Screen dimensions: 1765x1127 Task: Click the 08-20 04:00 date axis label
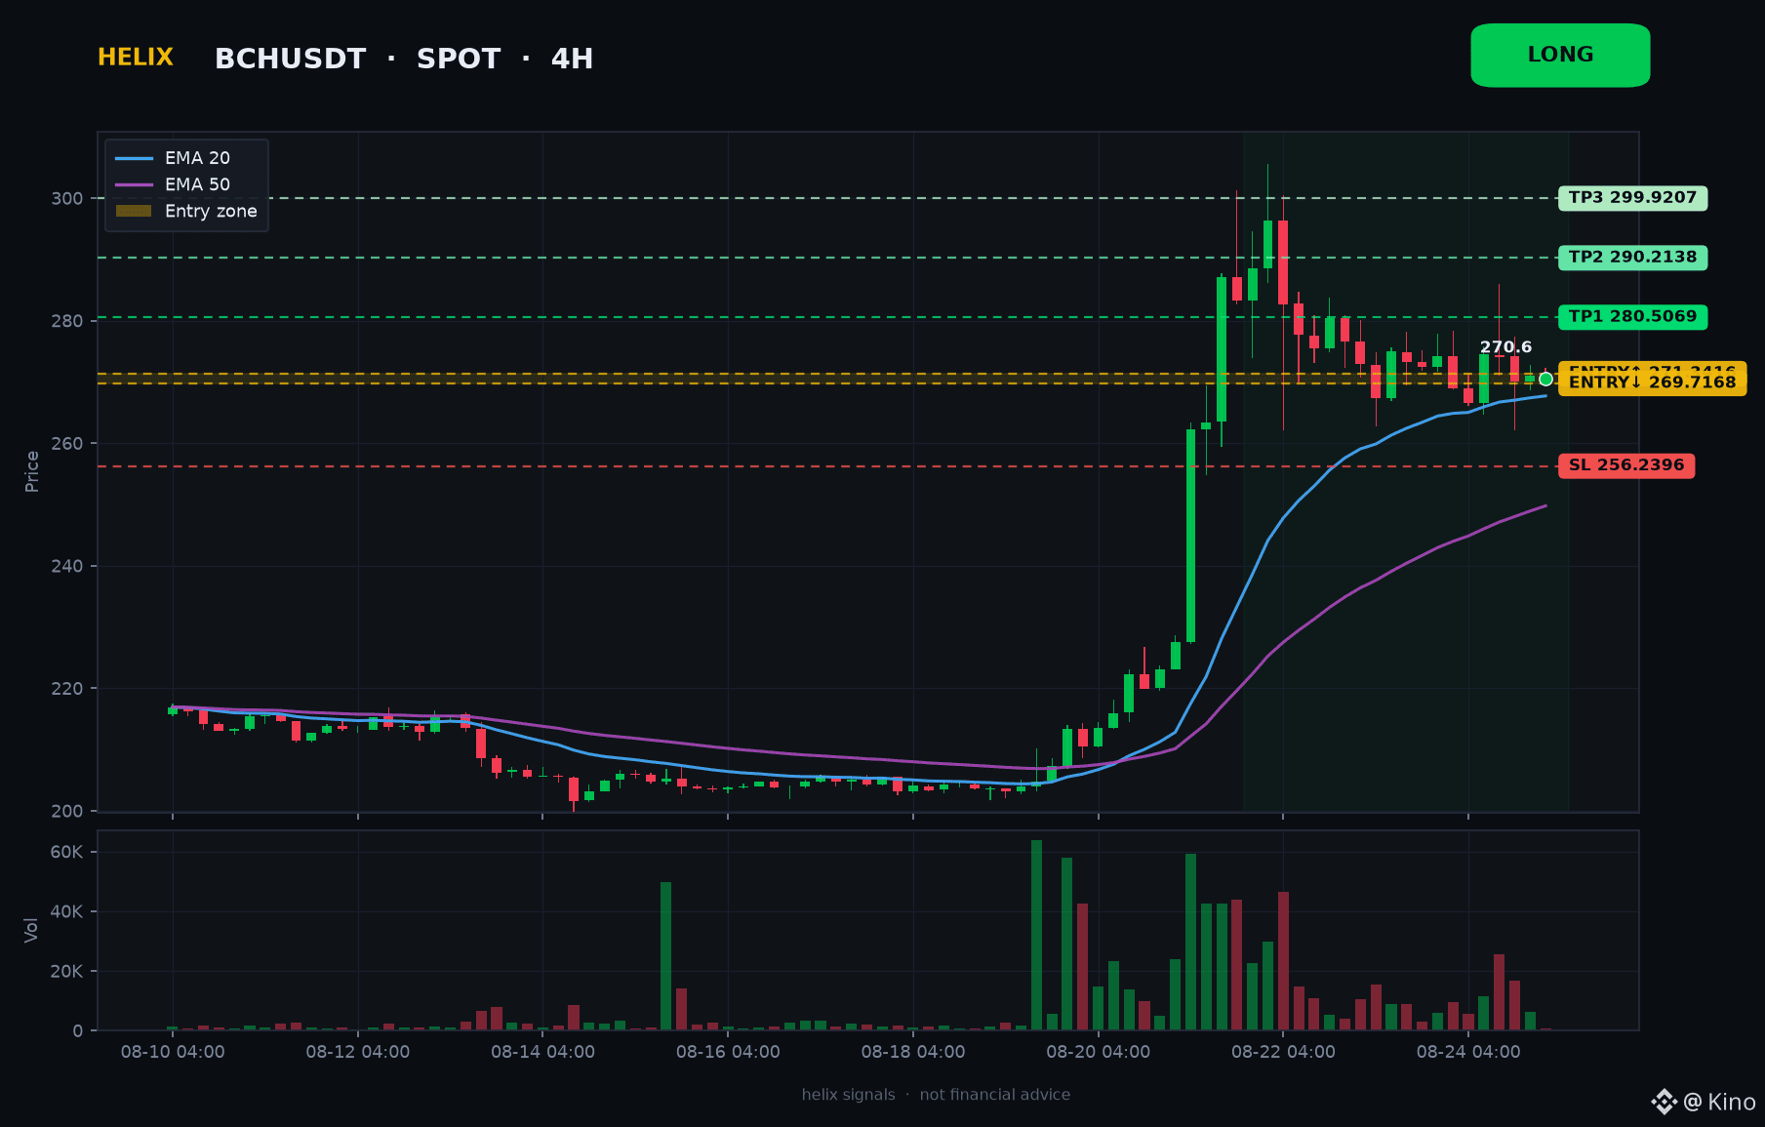tap(1099, 1052)
